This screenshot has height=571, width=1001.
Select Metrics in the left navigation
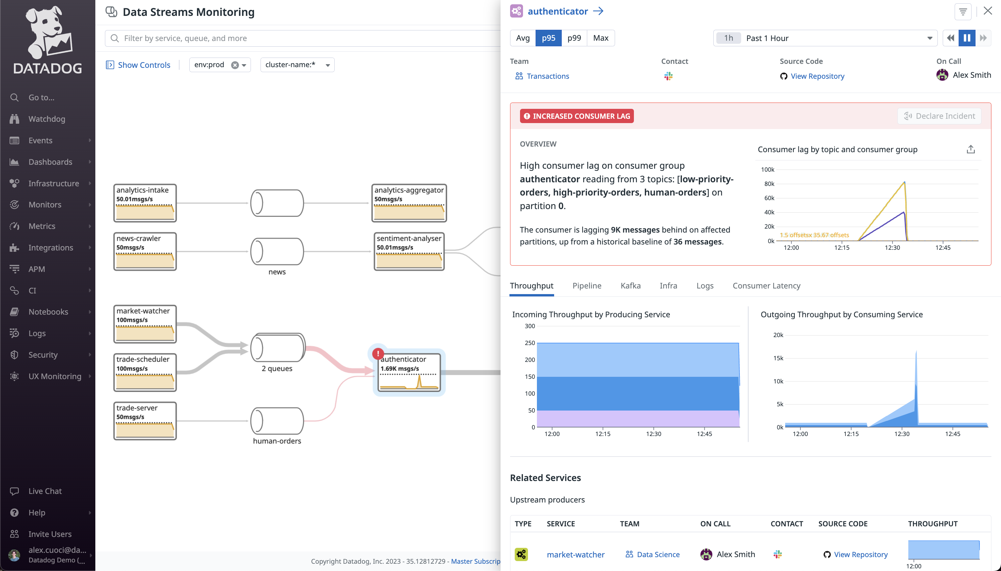(x=42, y=226)
